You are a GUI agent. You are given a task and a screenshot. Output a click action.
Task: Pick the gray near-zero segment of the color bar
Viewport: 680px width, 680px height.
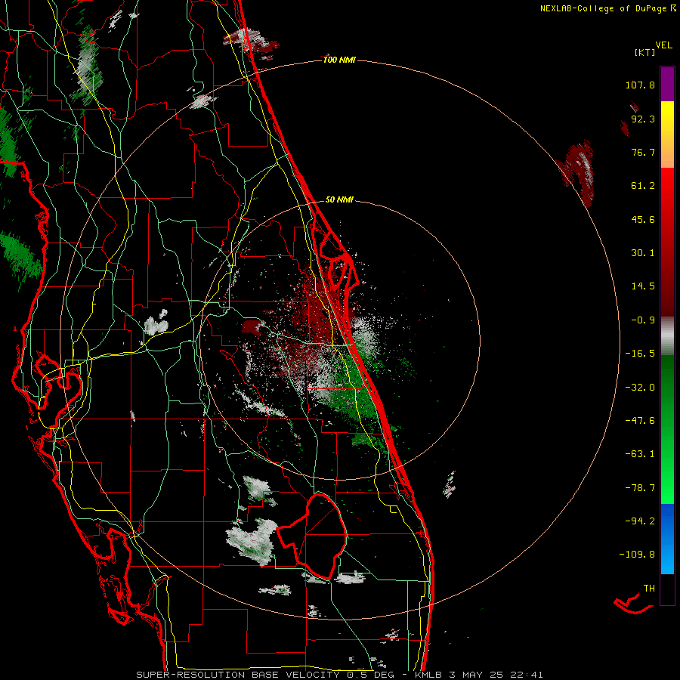pos(667,336)
